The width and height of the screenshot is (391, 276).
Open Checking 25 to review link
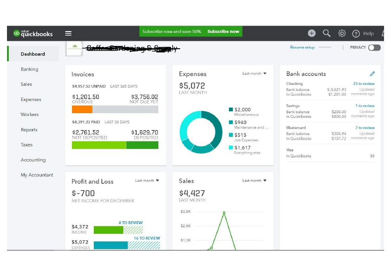tap(364, 83)
